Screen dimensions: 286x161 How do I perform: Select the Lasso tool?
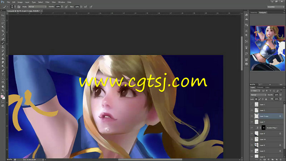pyautogui.click(x=3, y=23)
